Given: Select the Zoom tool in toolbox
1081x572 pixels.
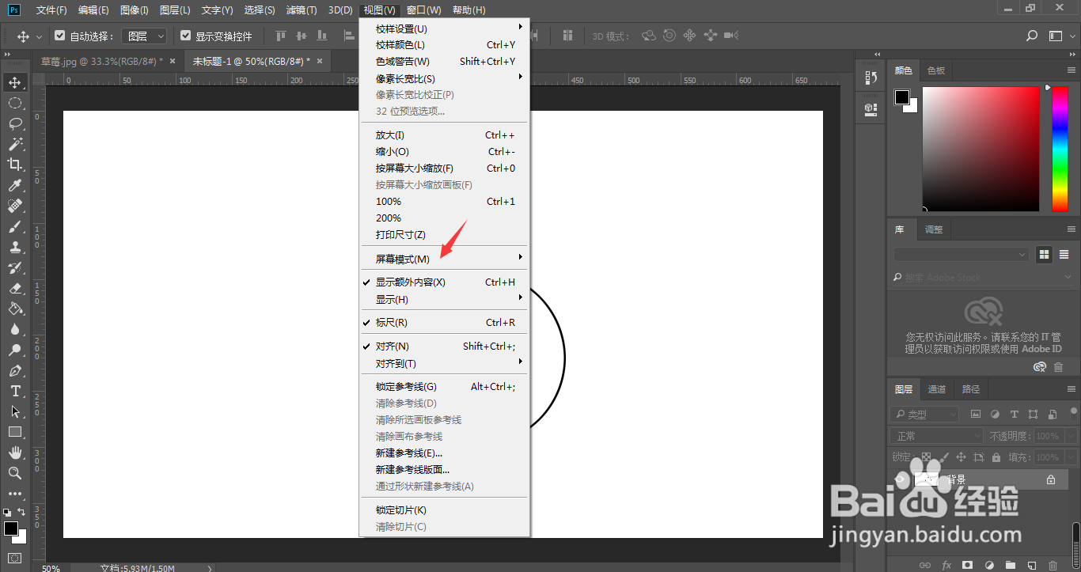Looking at the screenshot, I should (15, 473).
